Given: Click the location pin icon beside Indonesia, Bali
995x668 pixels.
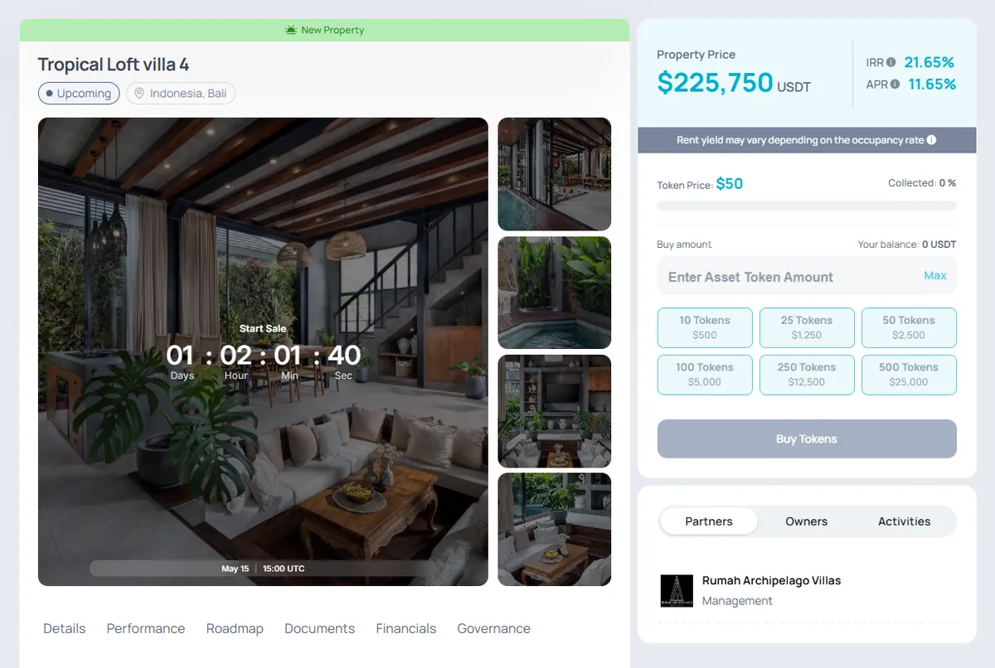Looking at the screenshot, I should click(x=139, y=94).
